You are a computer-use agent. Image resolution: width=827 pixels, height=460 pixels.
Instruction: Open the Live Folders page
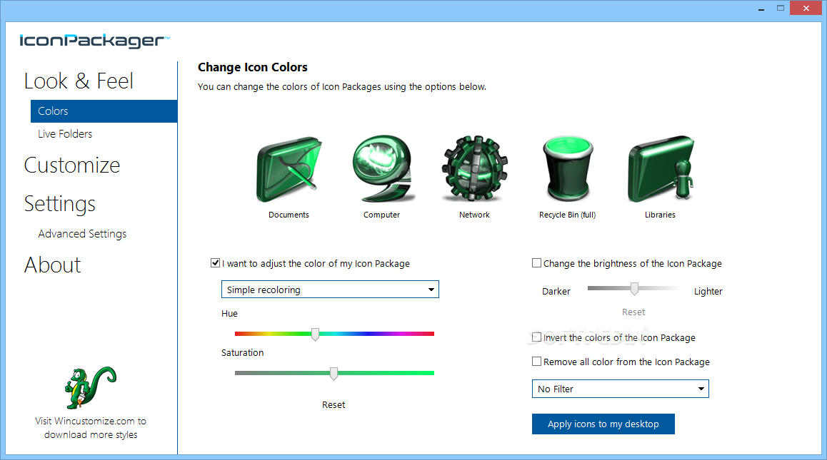click(x=65, y=134)
